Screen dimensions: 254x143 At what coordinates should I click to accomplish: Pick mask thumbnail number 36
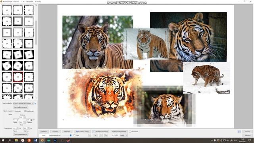tap(7, 88)
